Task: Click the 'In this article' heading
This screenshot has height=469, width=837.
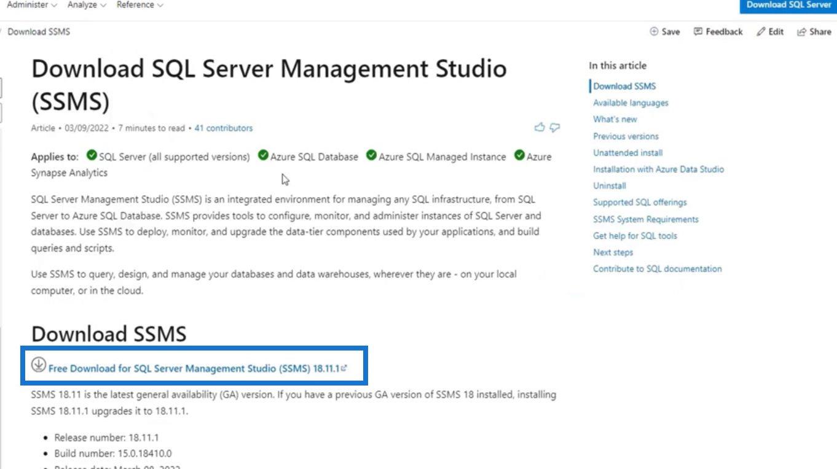Action: 618,66
